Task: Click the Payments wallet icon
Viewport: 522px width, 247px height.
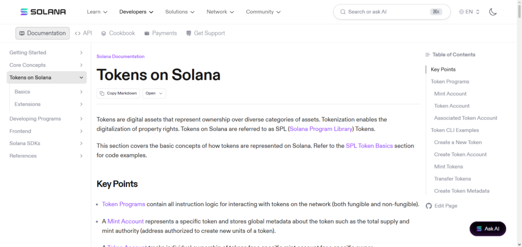Action: coord(147,33)
